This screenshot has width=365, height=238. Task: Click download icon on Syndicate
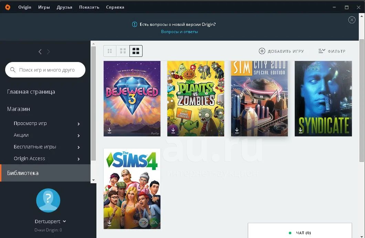(x=301, y=131)
